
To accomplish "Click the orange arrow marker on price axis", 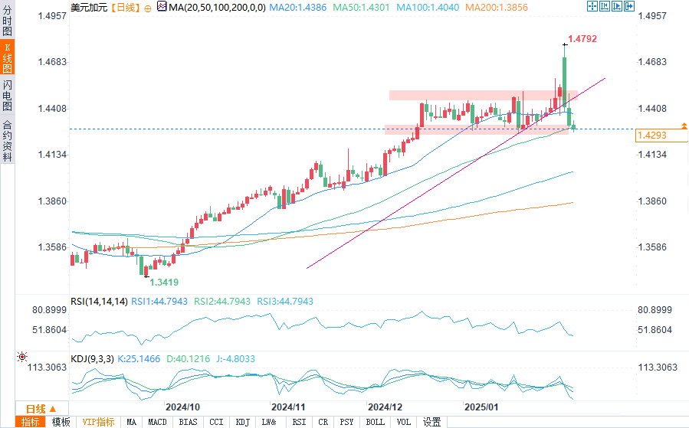I will (x=682, y=124).
